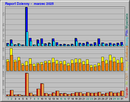Click the blue files bar for day 25
The width and height of the screenshot is (130, 102).
click(x=99, y=41)
